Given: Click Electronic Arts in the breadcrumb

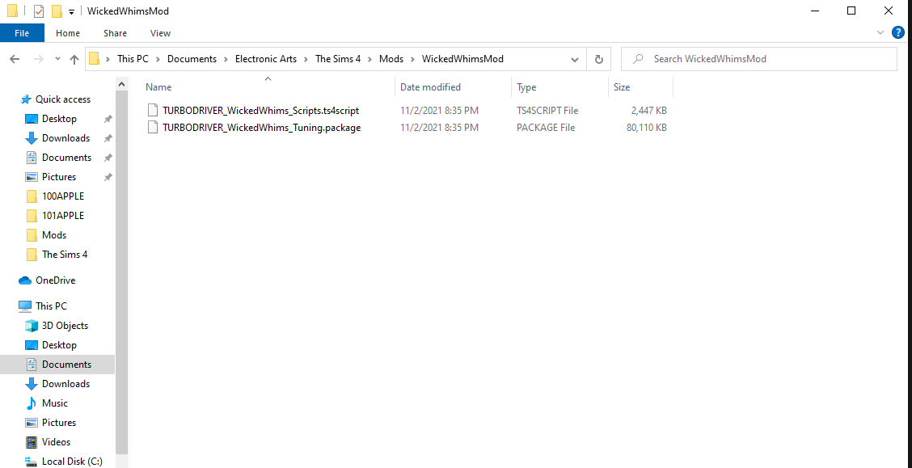Looking at the screenshot, I should coord(266,59).
